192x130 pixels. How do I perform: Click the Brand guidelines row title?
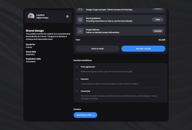pyautogui.click(x=93, y=18)
